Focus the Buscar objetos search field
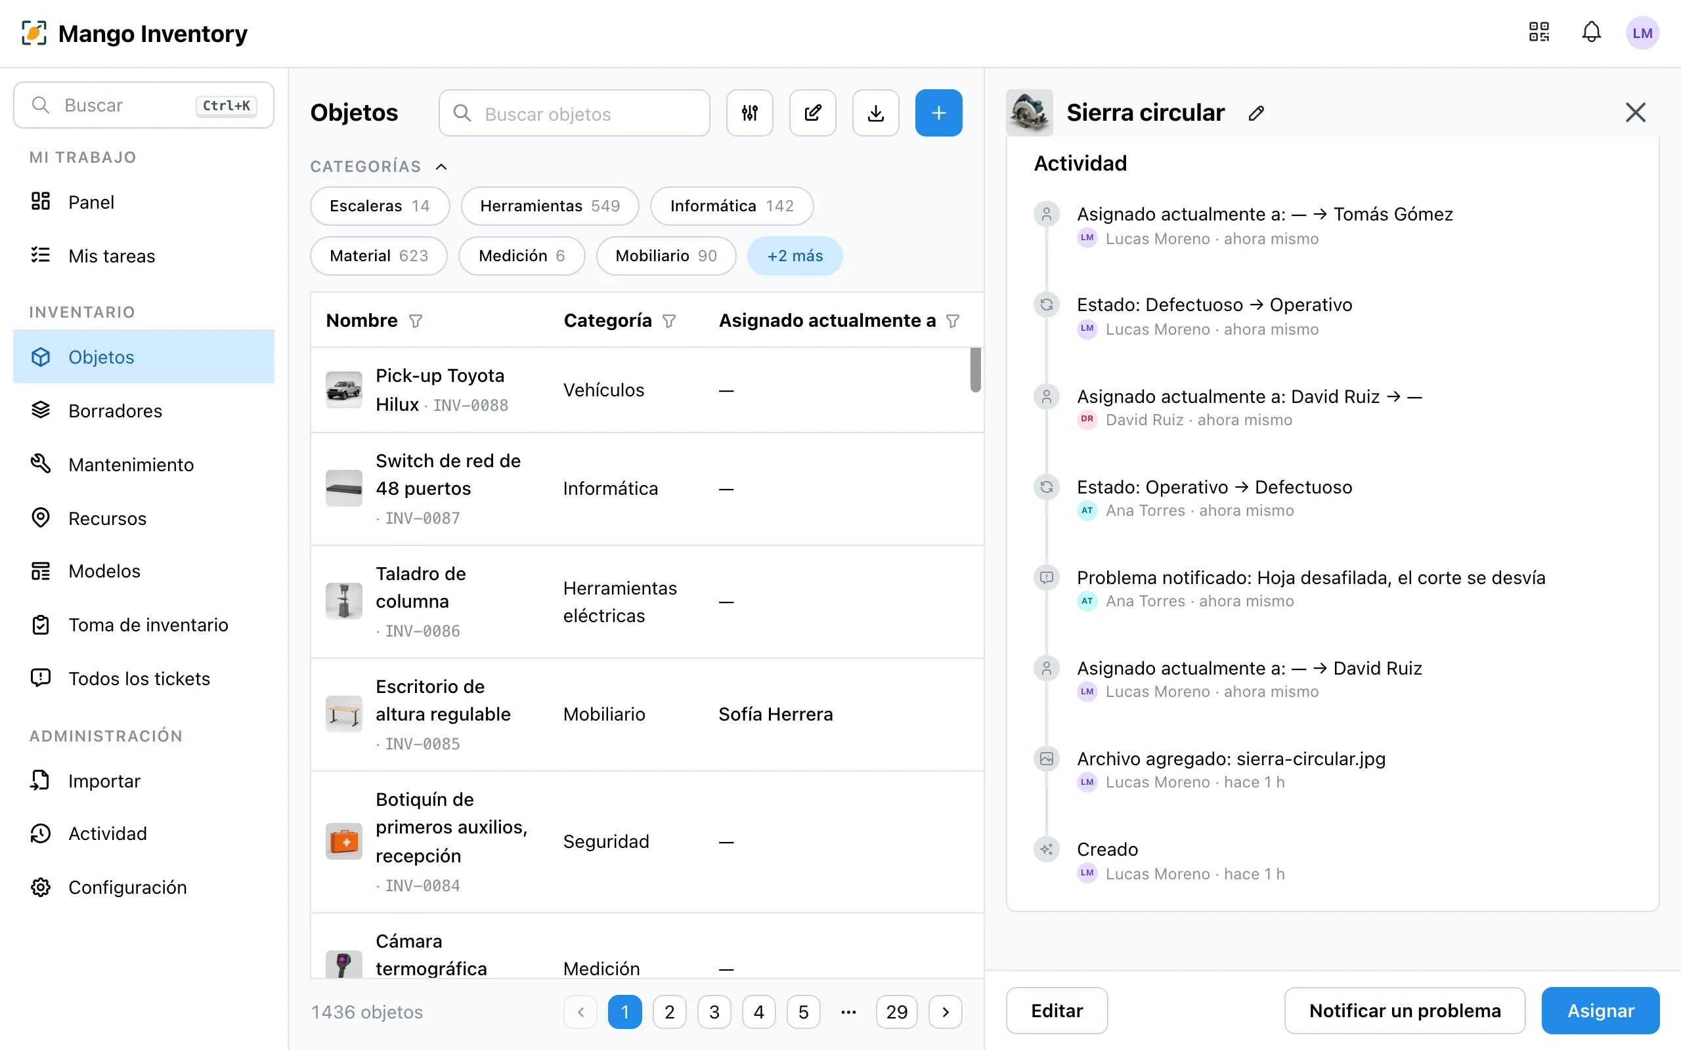This screenshot has height=1050, width=1681. tap(575, 113)
